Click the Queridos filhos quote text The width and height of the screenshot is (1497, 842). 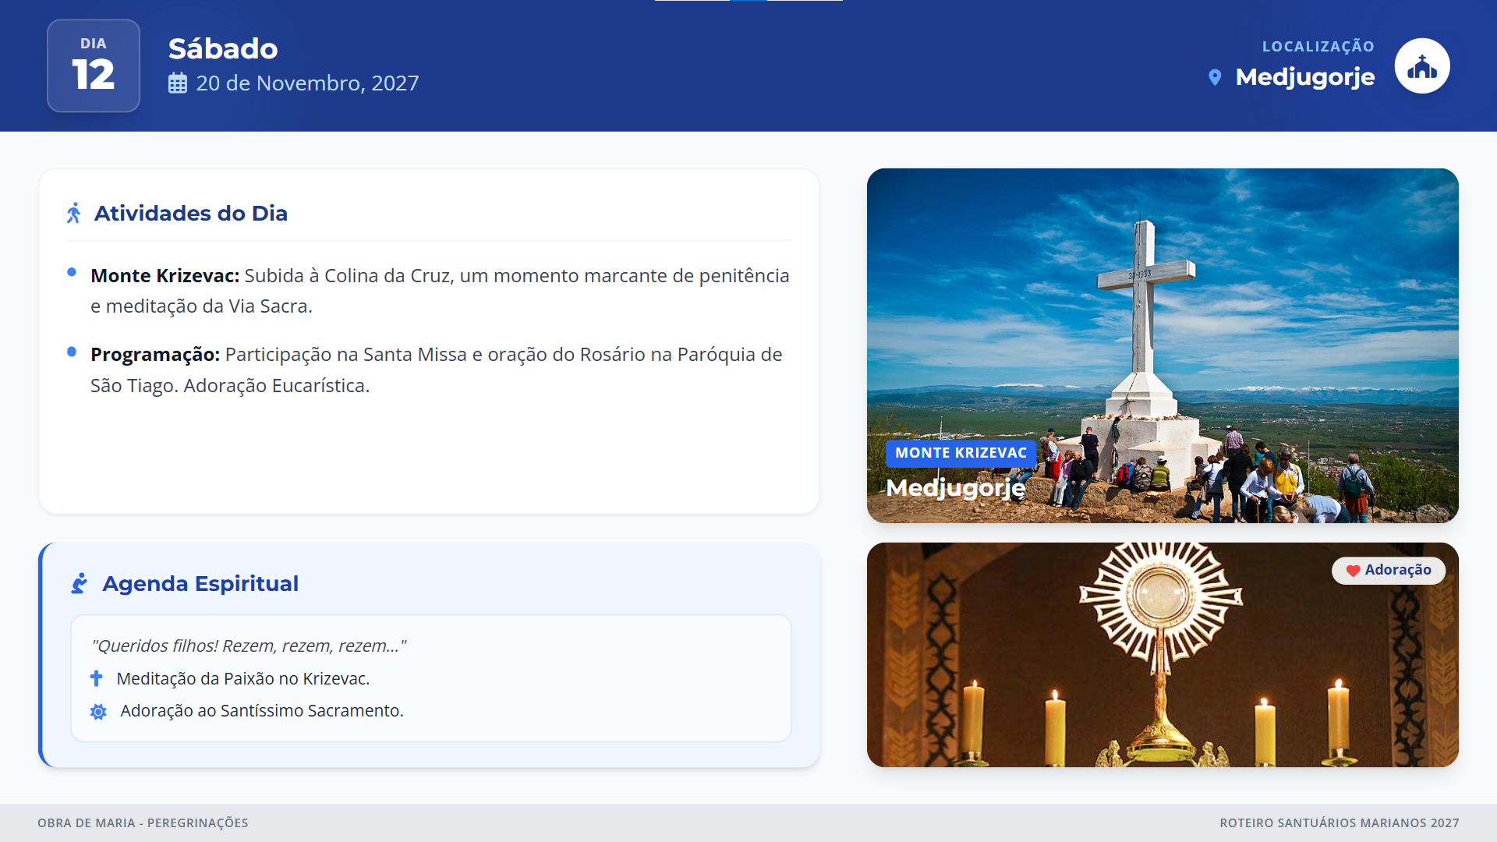[249, 646]
